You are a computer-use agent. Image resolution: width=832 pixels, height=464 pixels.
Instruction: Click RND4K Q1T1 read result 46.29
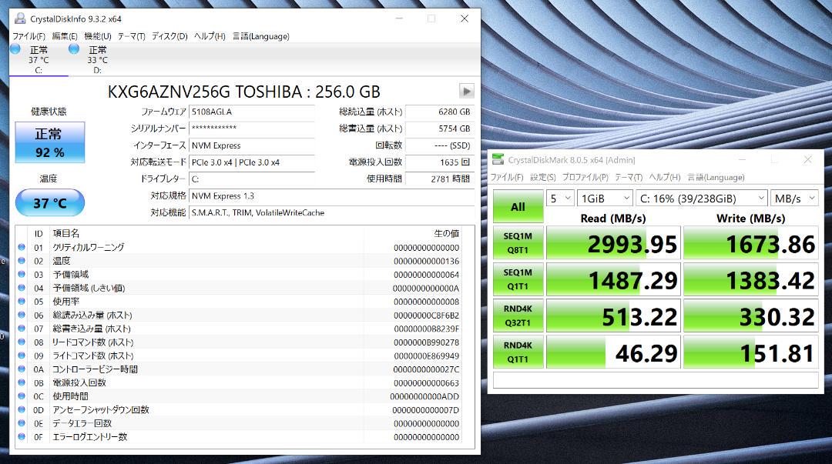coord(613,352)
